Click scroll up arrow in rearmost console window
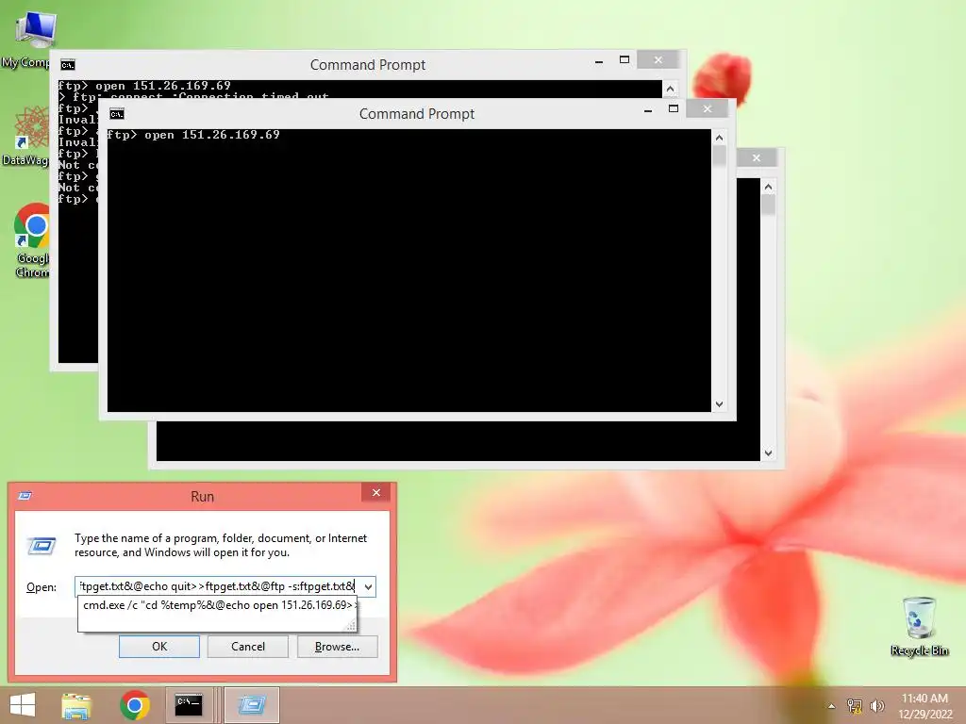This screenshot has height=724, width=966. tap(768, 187)
